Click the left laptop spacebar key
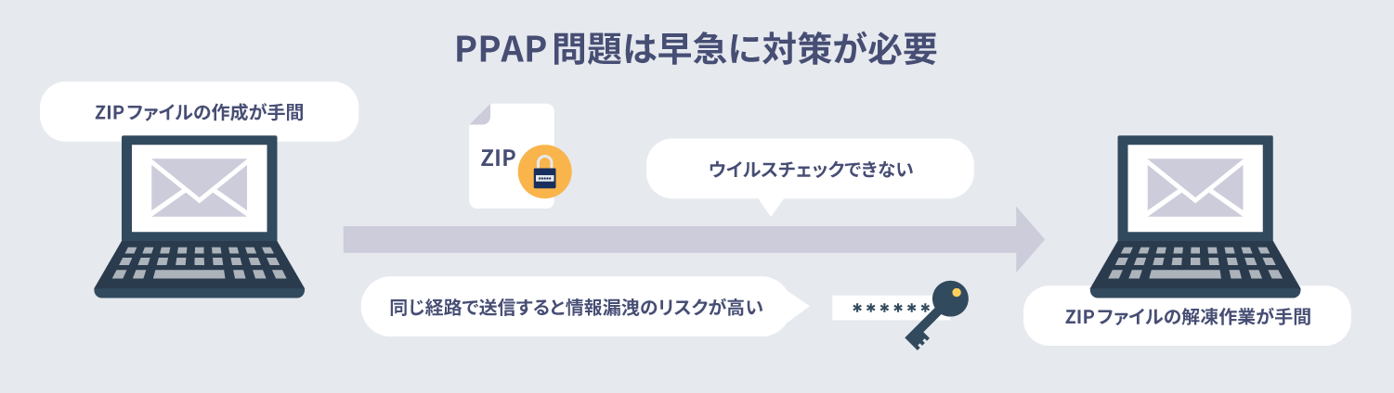The image size is (1394, 393). tap(189, 274)
